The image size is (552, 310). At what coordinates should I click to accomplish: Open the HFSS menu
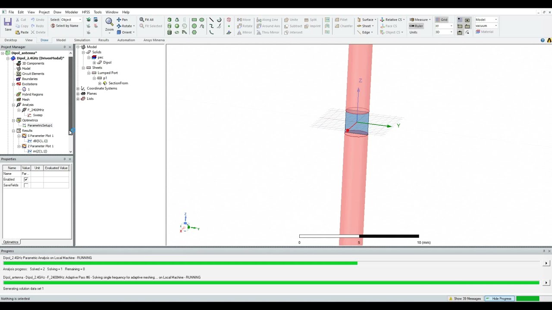[x=86, y=12]
